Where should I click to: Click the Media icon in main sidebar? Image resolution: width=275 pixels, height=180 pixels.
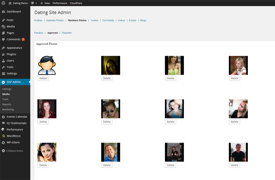[x=3, y=27]
